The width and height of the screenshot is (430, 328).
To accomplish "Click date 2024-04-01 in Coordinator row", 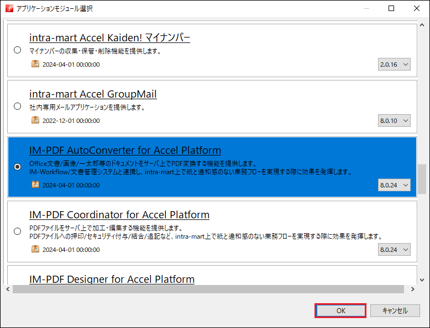I will 71,250.
